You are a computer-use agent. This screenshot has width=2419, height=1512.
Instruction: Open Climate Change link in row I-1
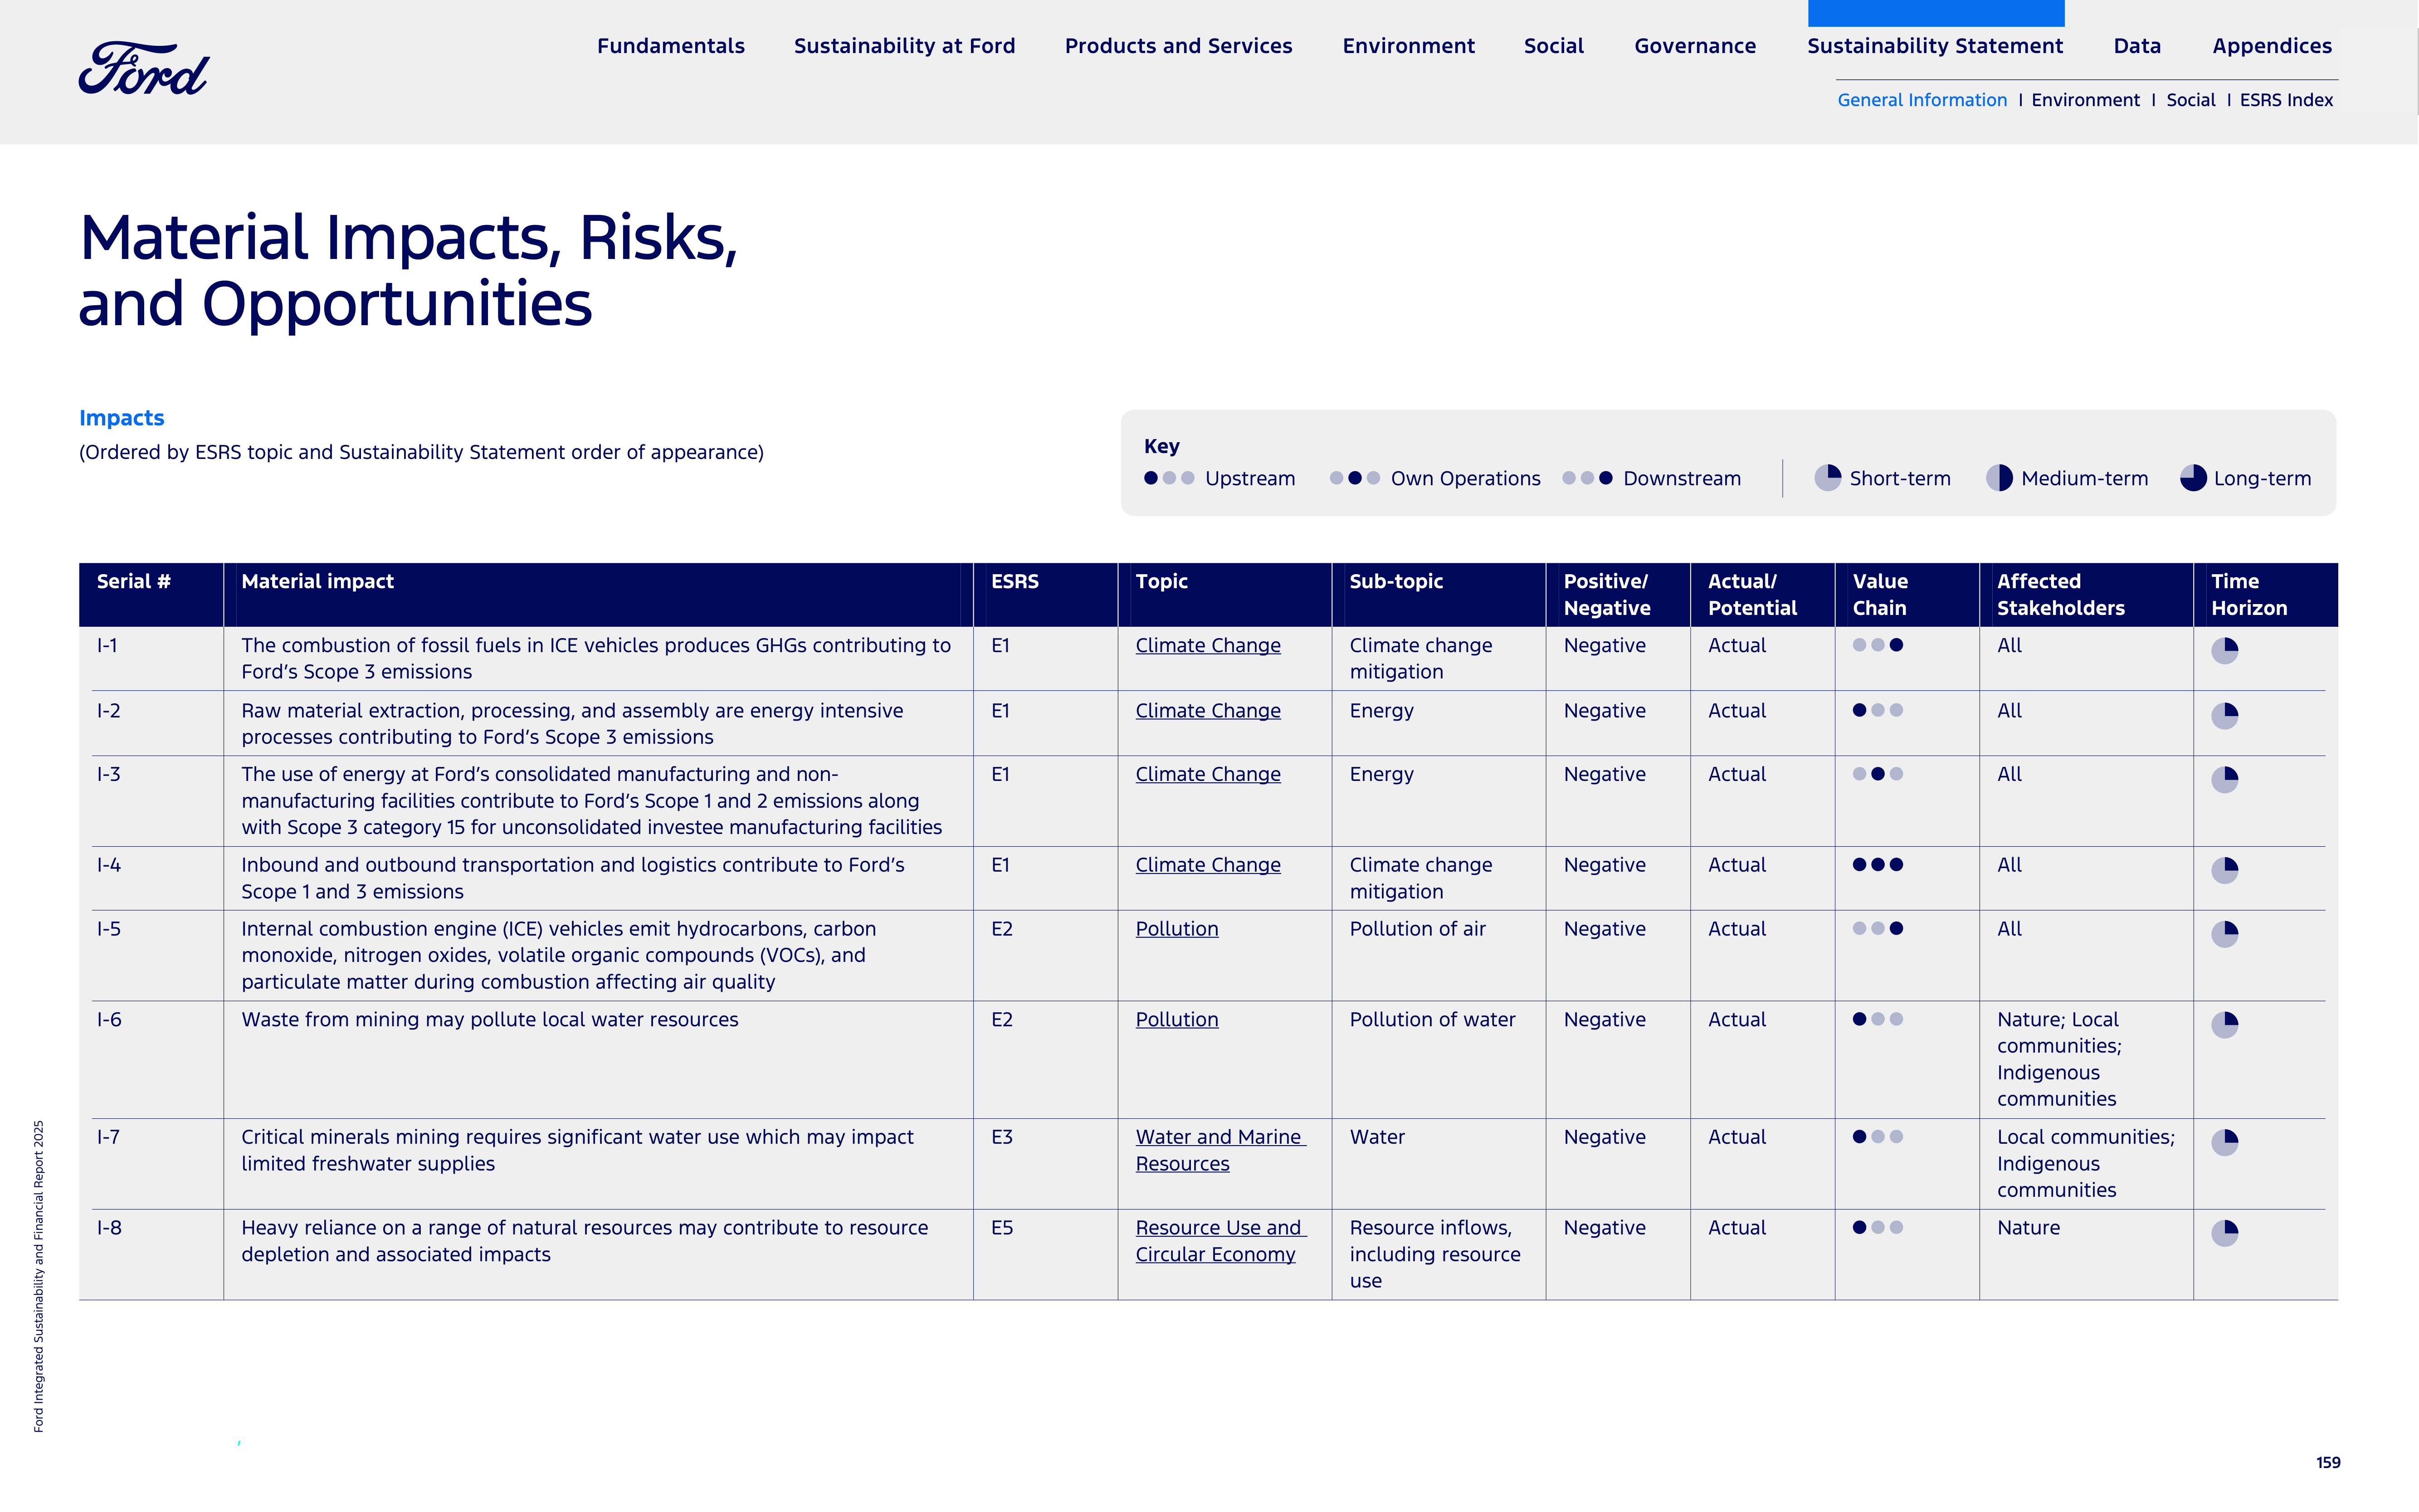(1208, 646)
